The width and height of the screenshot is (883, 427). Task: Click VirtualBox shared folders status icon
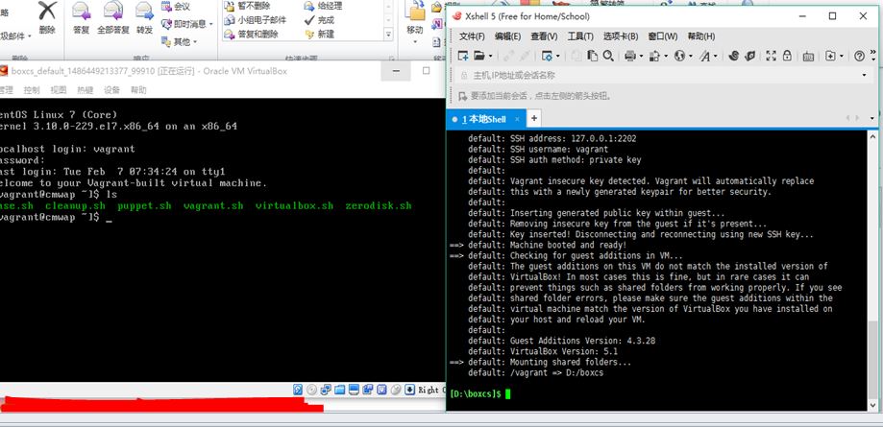click(x=340, y=390)
